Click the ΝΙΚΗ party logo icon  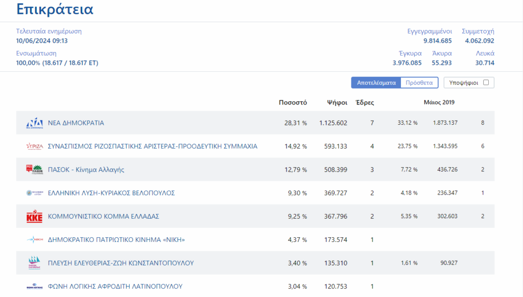tap(35, 240)
